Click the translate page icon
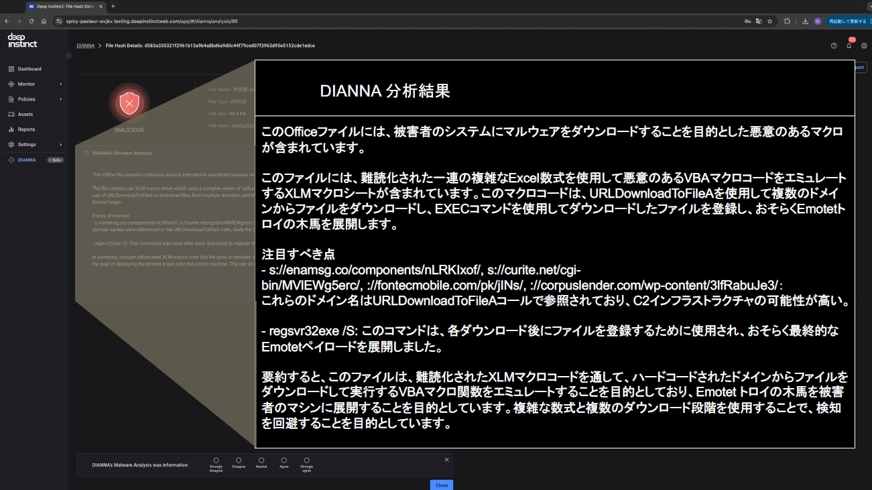Image resolution: width=872 pixels, height=490 pixels. coord(759,21)
